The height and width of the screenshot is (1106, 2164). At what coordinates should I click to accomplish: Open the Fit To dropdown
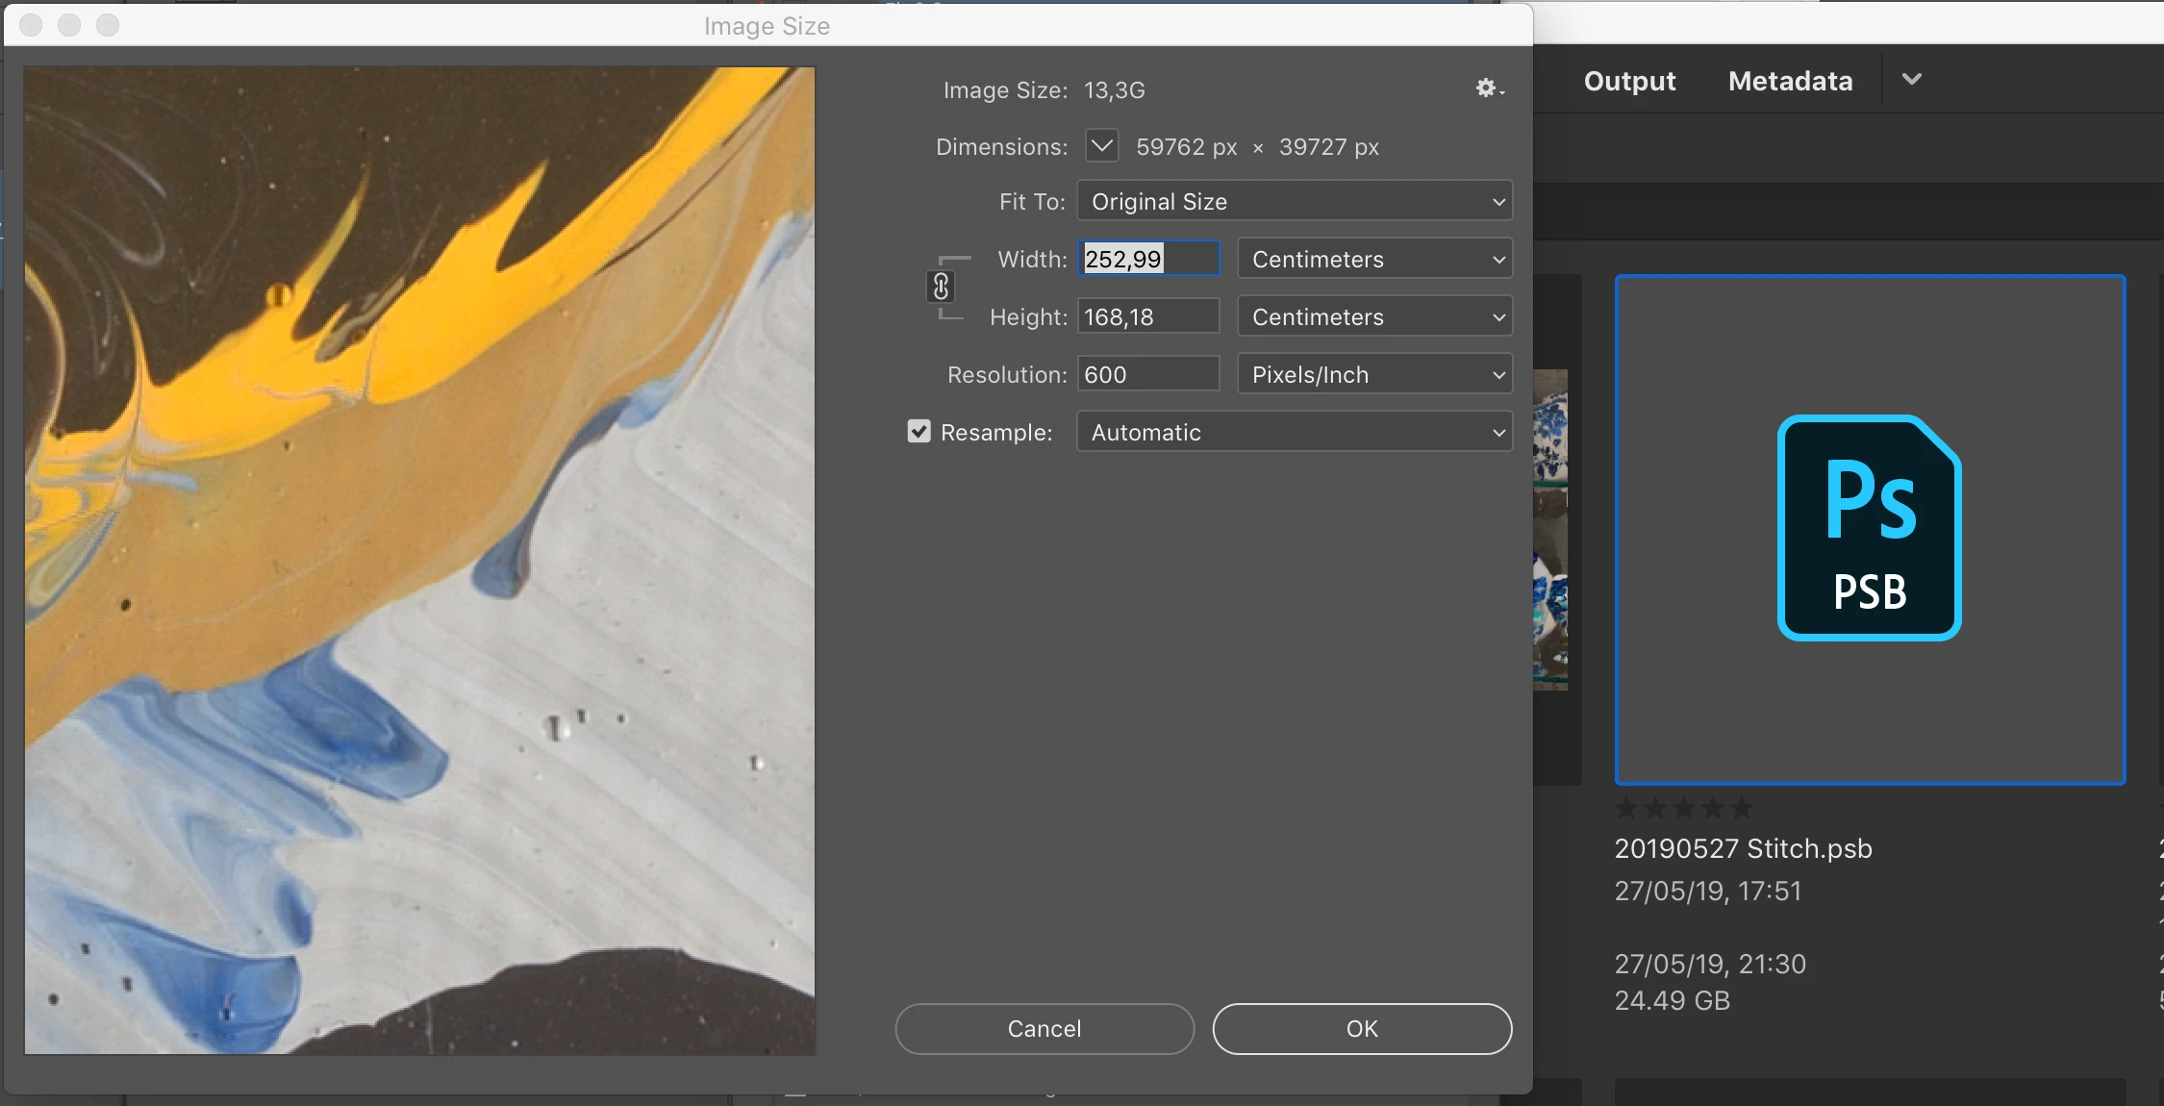coord(1294,201)
